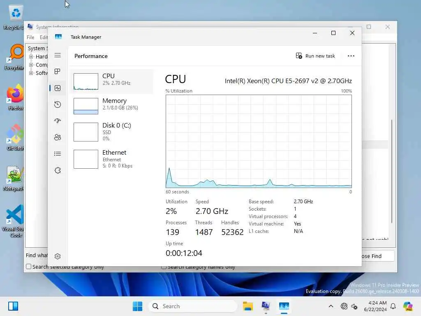The image size is (421, 316).
Task: Click the Processes value 139
Action: click(x=172, y=232)
